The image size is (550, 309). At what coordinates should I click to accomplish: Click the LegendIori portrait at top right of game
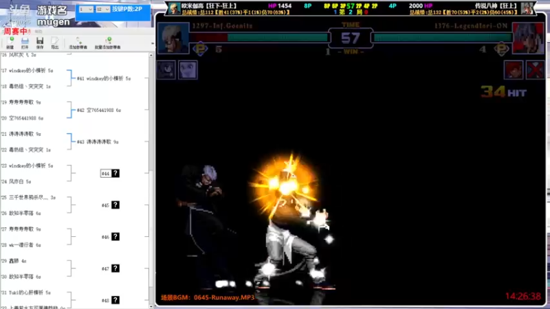pos(528,38)
